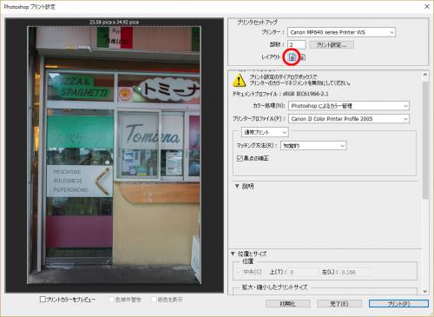The width and height of the screenshot is (434, 317).
Task: Open the プリンター selection dropdown
Action: coord(341,32)
